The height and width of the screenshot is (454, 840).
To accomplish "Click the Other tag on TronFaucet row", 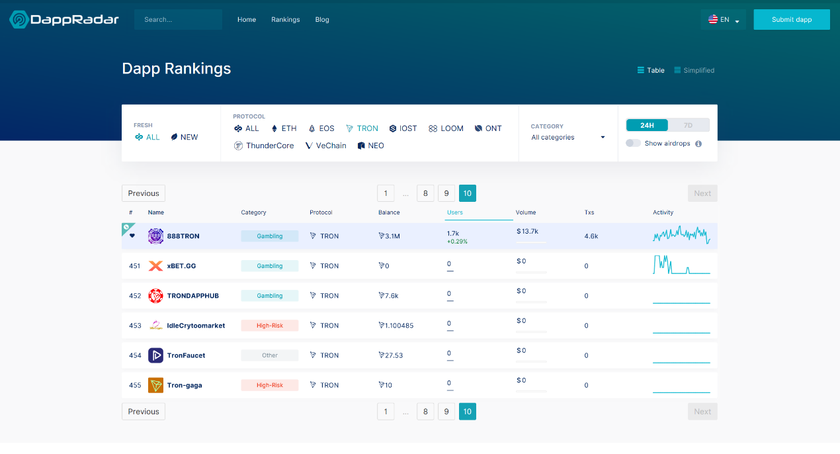I will click(x=270, y=355).
